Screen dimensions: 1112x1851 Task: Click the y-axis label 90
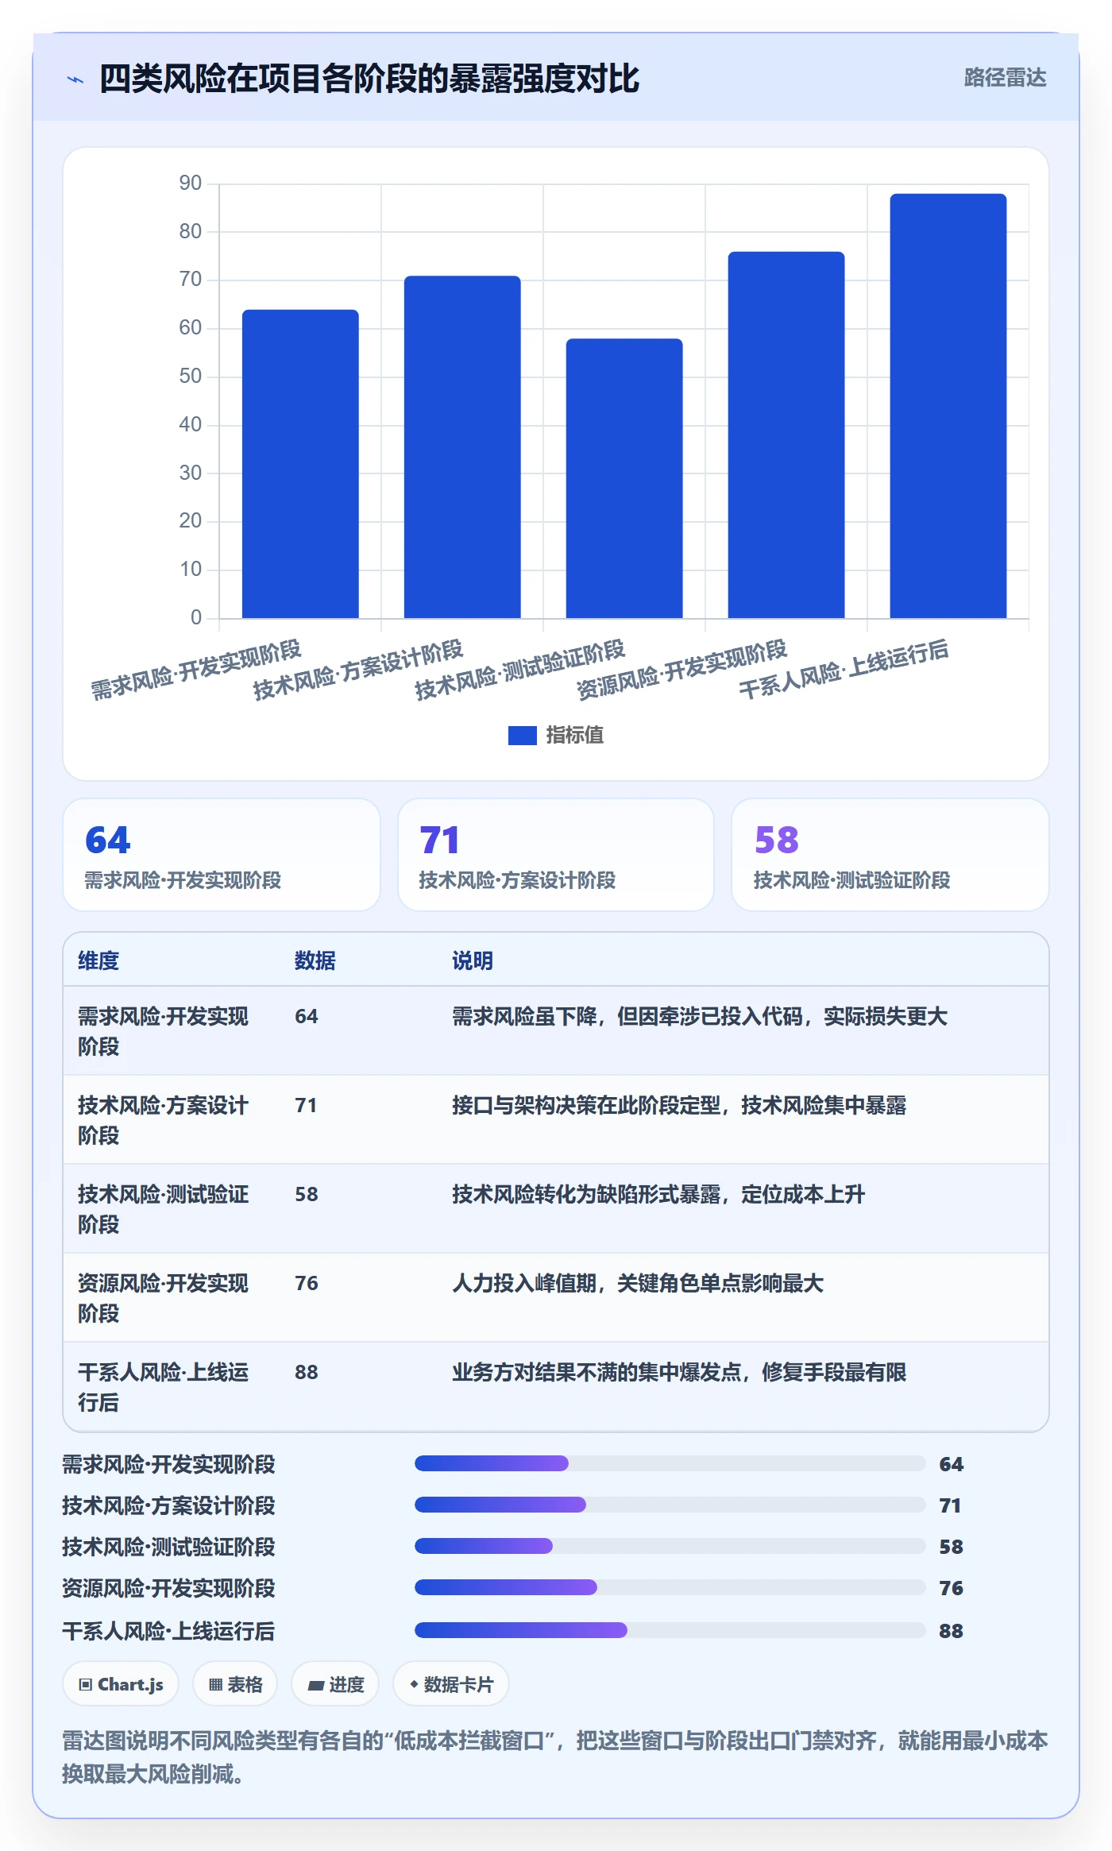[191, 184]
